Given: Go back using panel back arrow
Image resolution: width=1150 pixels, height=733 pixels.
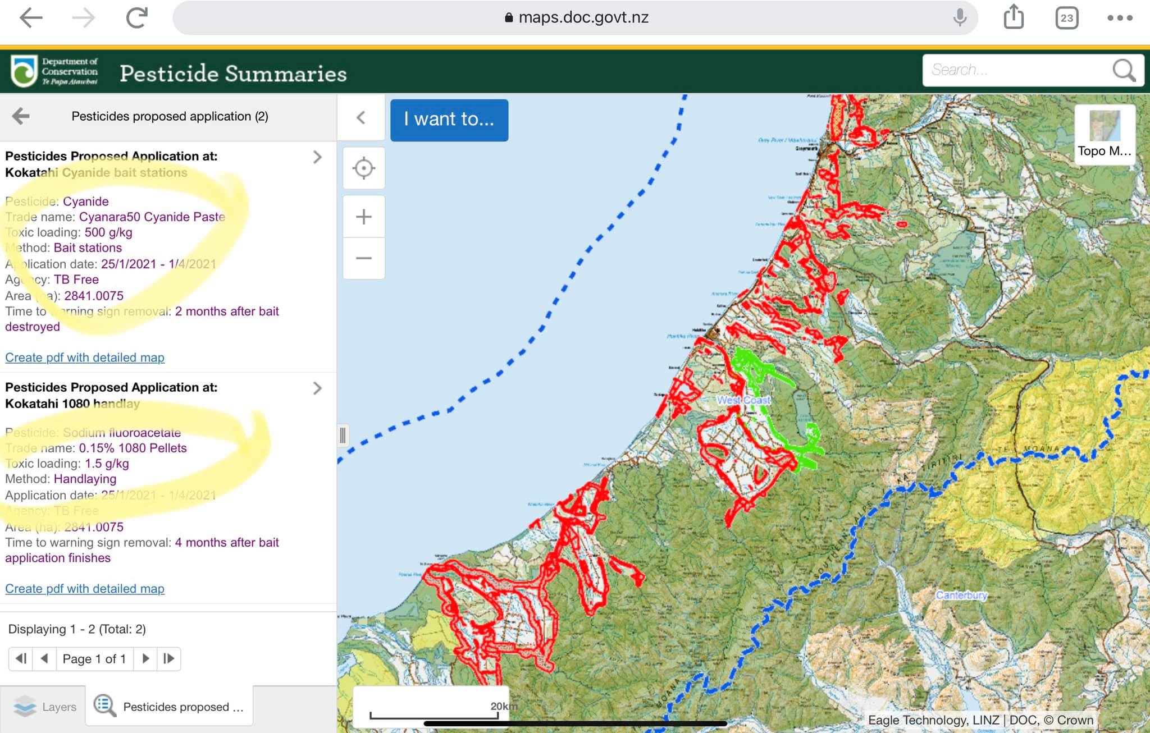Looking at the screenshot, I should coord(21,116).
